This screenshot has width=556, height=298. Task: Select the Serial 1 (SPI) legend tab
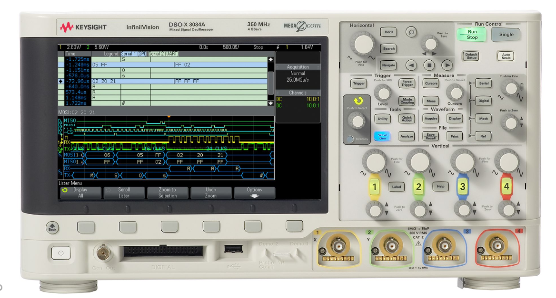[x=134, y=54]
